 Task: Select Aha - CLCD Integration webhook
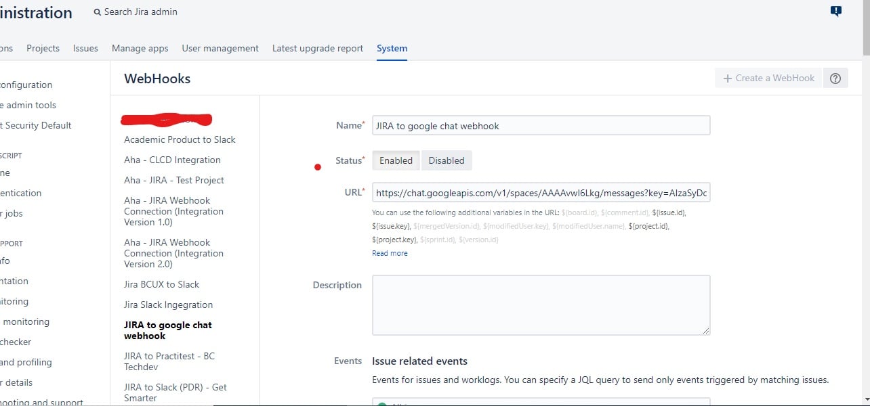tap(172, 160)
